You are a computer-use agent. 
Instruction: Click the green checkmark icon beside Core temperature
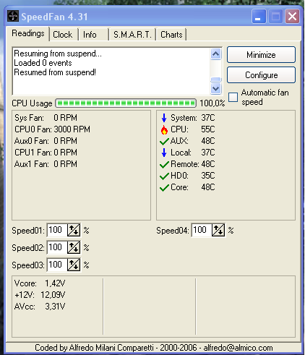click(164, 187)
